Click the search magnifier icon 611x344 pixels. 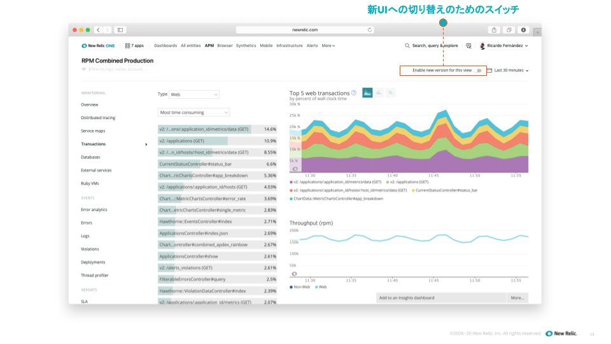pos(407,46)
